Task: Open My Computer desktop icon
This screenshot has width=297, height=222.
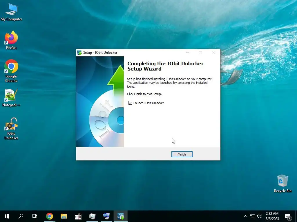Action: tap(11, 12)
